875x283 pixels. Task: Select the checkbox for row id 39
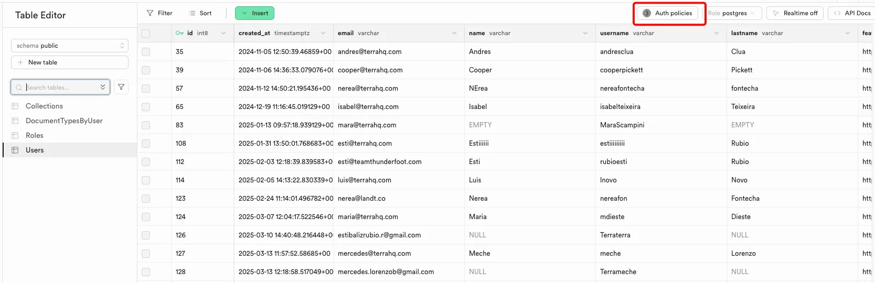[x=146, y=70]
